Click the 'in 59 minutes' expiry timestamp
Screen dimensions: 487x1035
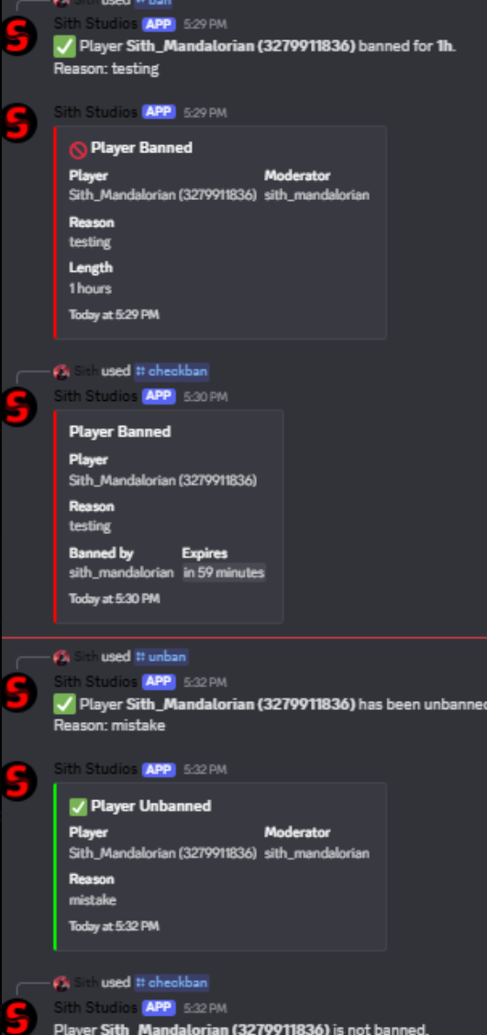(224, 573)
